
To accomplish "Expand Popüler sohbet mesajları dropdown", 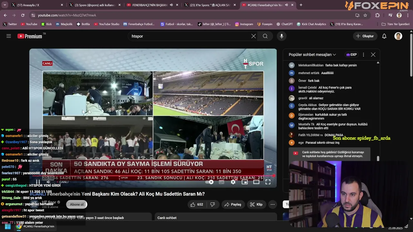I will (x=312, y=55).
